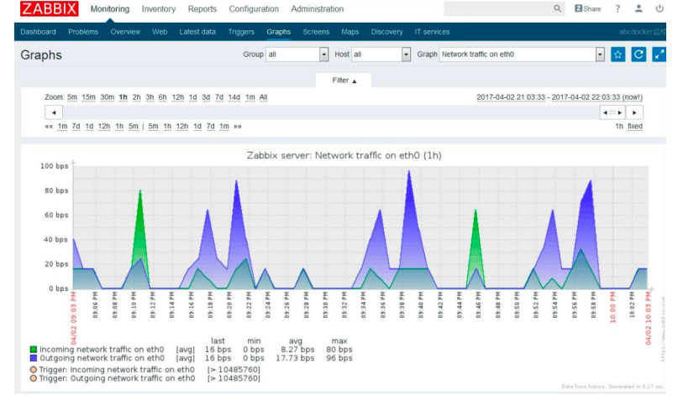Open the Host dropdown

(x=381, y=55)
